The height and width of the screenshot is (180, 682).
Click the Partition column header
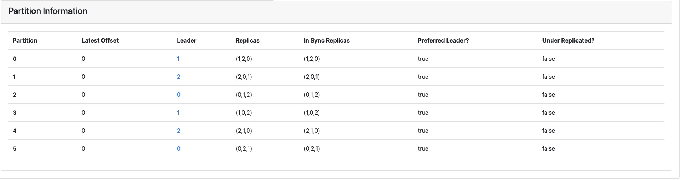[x=25, y=40]
